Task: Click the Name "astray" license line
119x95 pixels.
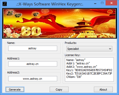Action: tap(76, 60)
